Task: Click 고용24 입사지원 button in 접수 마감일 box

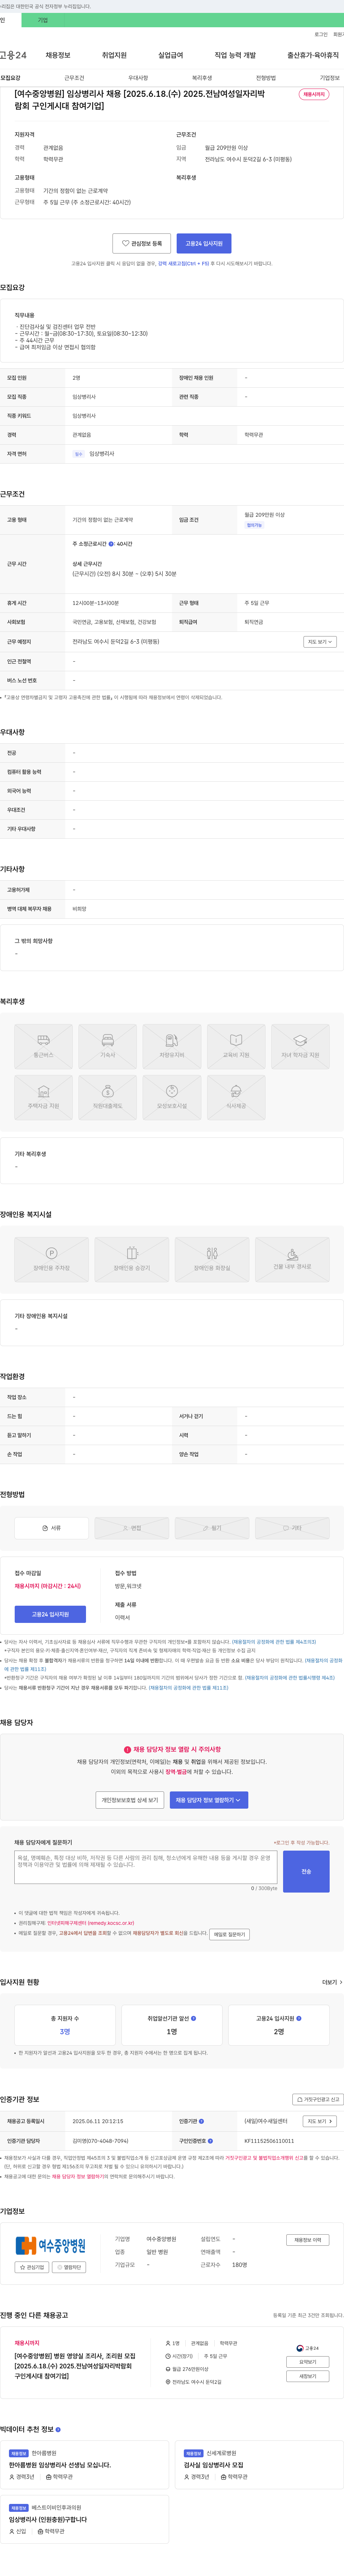Action: coord(50,1614)
